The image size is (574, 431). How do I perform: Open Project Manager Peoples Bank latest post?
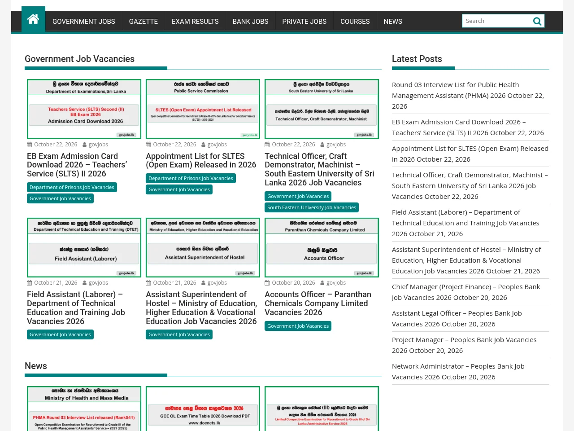coord(464,345)
